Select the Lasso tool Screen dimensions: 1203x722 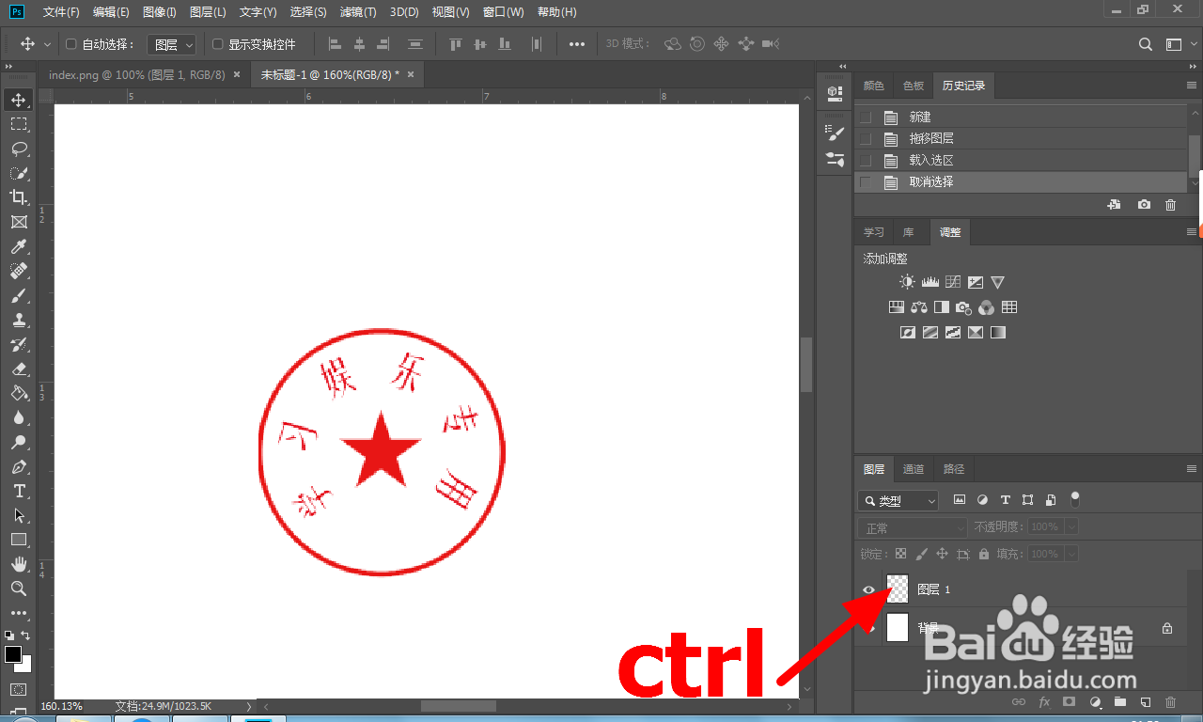pos(19,149)
